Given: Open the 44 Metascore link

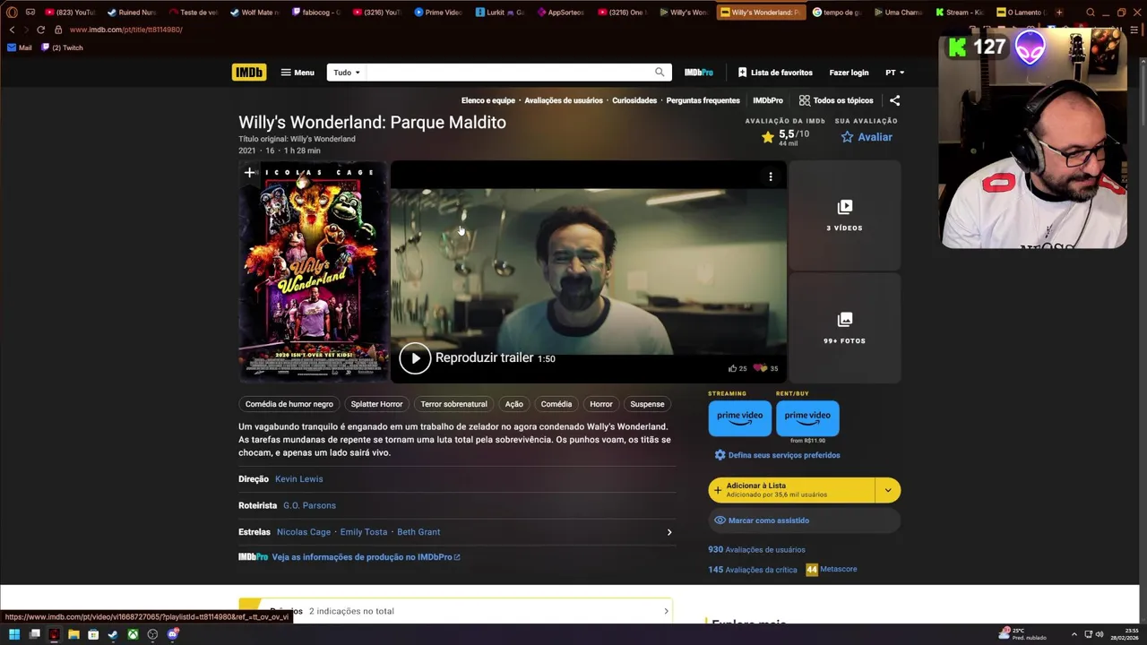Looking at the screenshot, I should click(832, 570).
